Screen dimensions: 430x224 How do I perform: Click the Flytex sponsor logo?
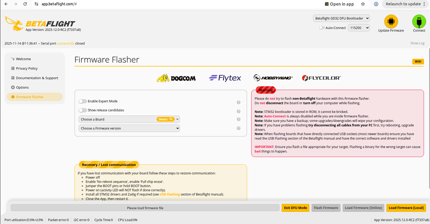(225, 78)
